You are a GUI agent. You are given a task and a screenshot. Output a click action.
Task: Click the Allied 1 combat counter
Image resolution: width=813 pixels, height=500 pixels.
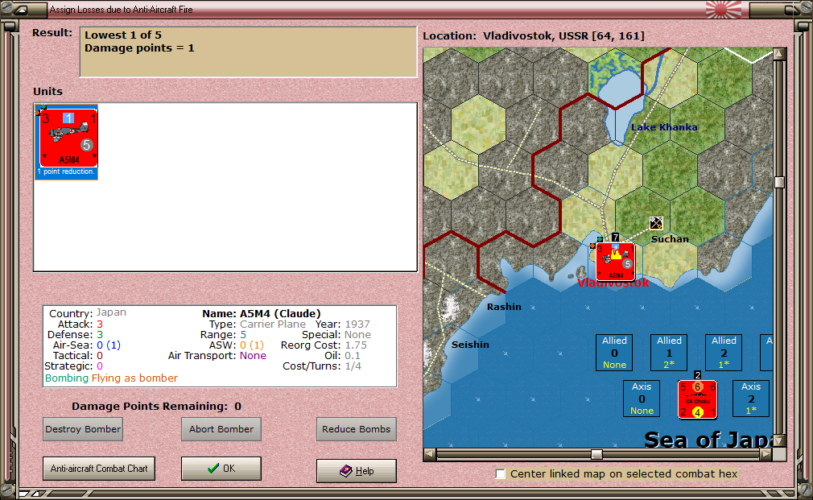click(x=669, y=352)
